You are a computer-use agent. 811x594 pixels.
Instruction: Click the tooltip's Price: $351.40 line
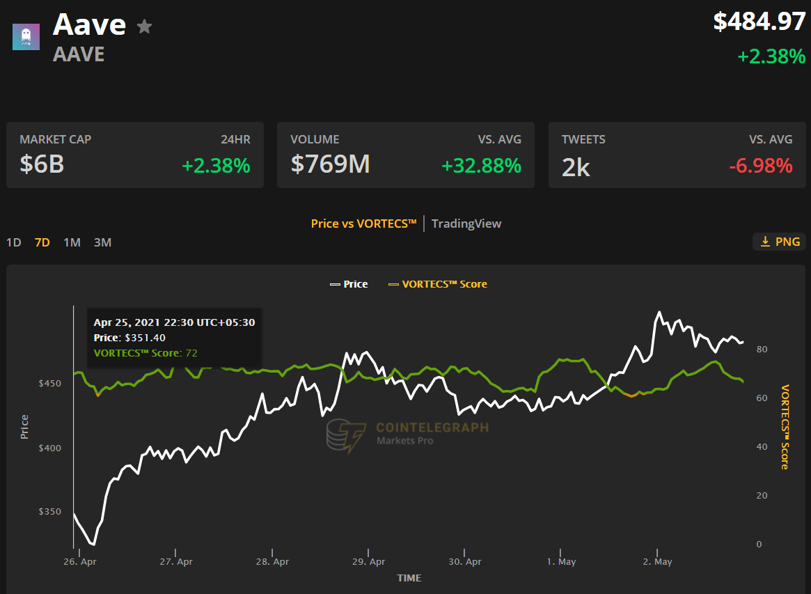(x=129, y=337)
